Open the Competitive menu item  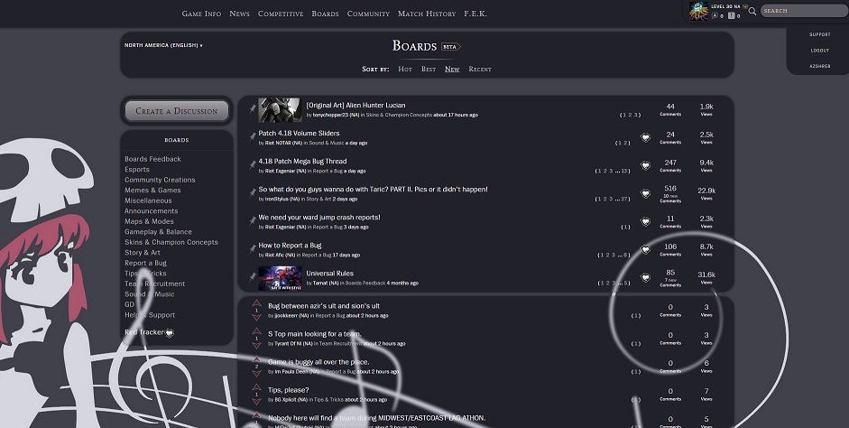coord(281,14)
